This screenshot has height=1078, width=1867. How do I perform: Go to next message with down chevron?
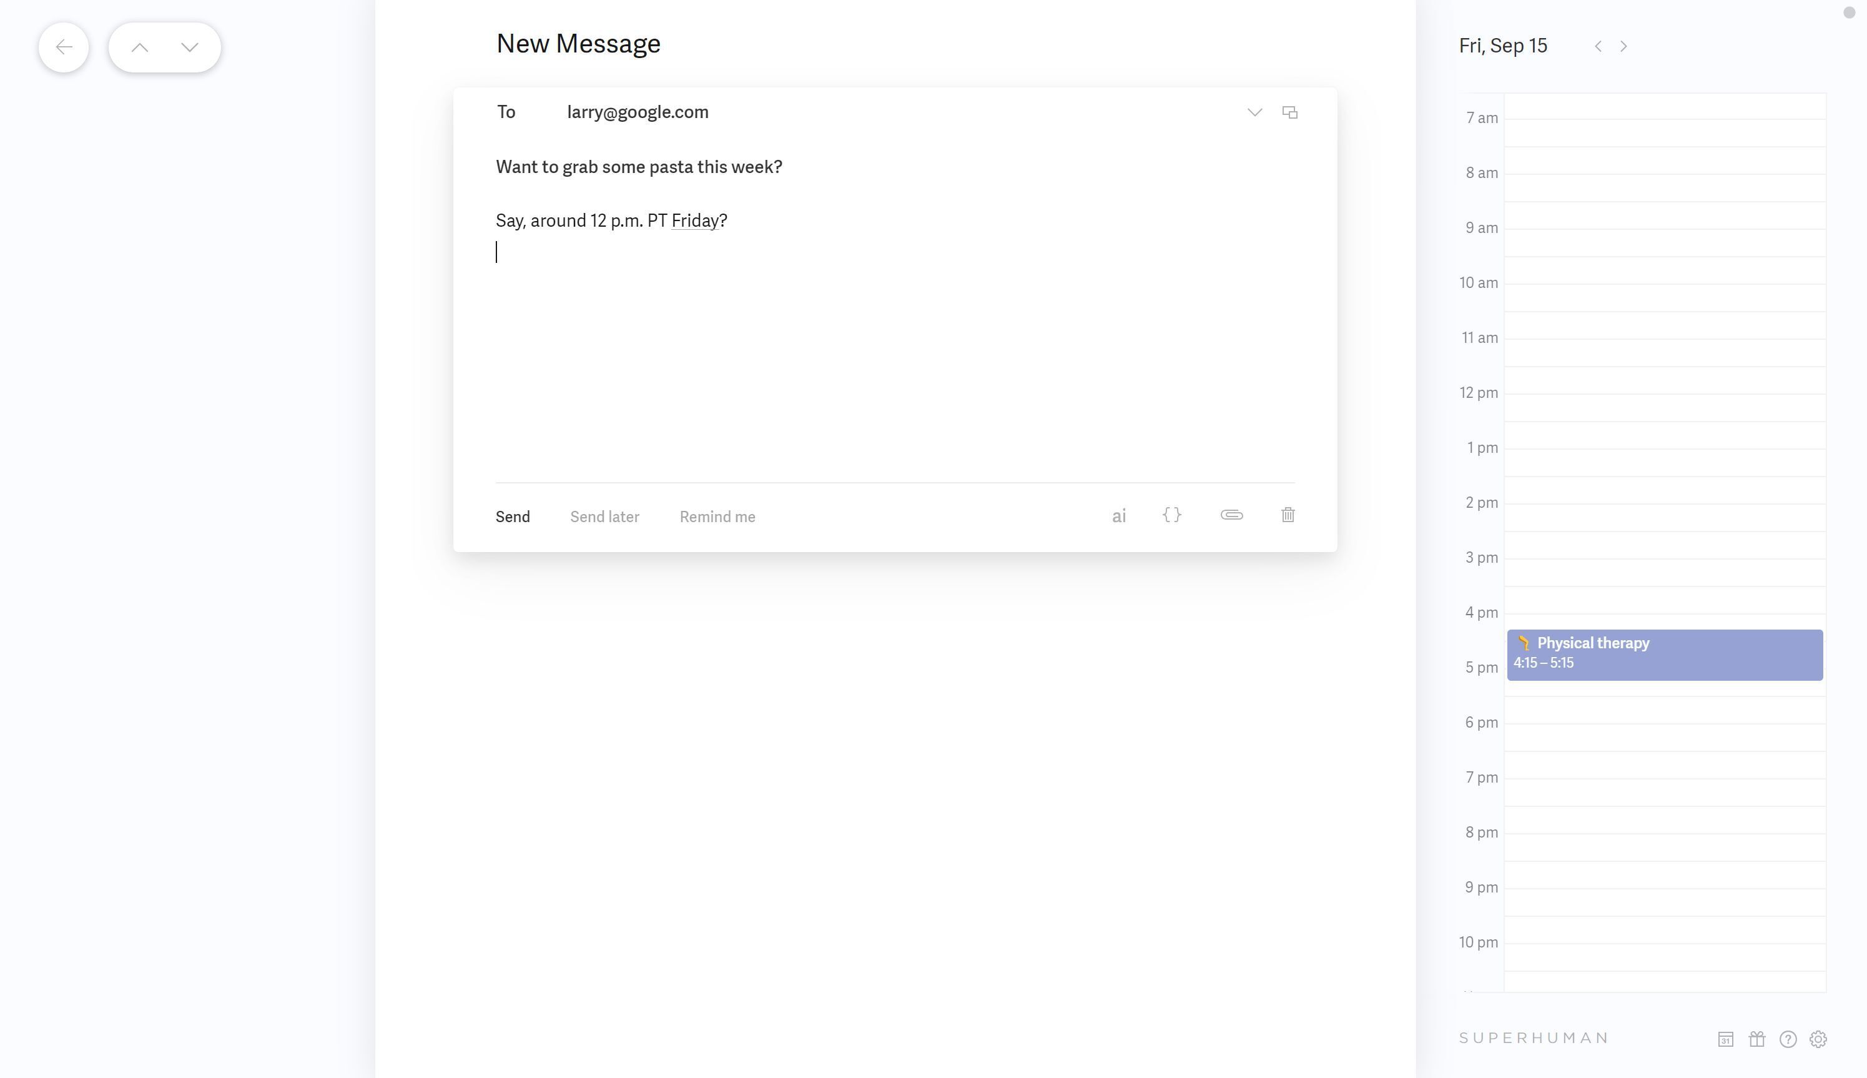click(x=189, y=47)
